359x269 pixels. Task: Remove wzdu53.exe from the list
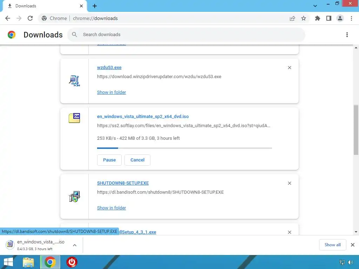click(x=289, y=68)
